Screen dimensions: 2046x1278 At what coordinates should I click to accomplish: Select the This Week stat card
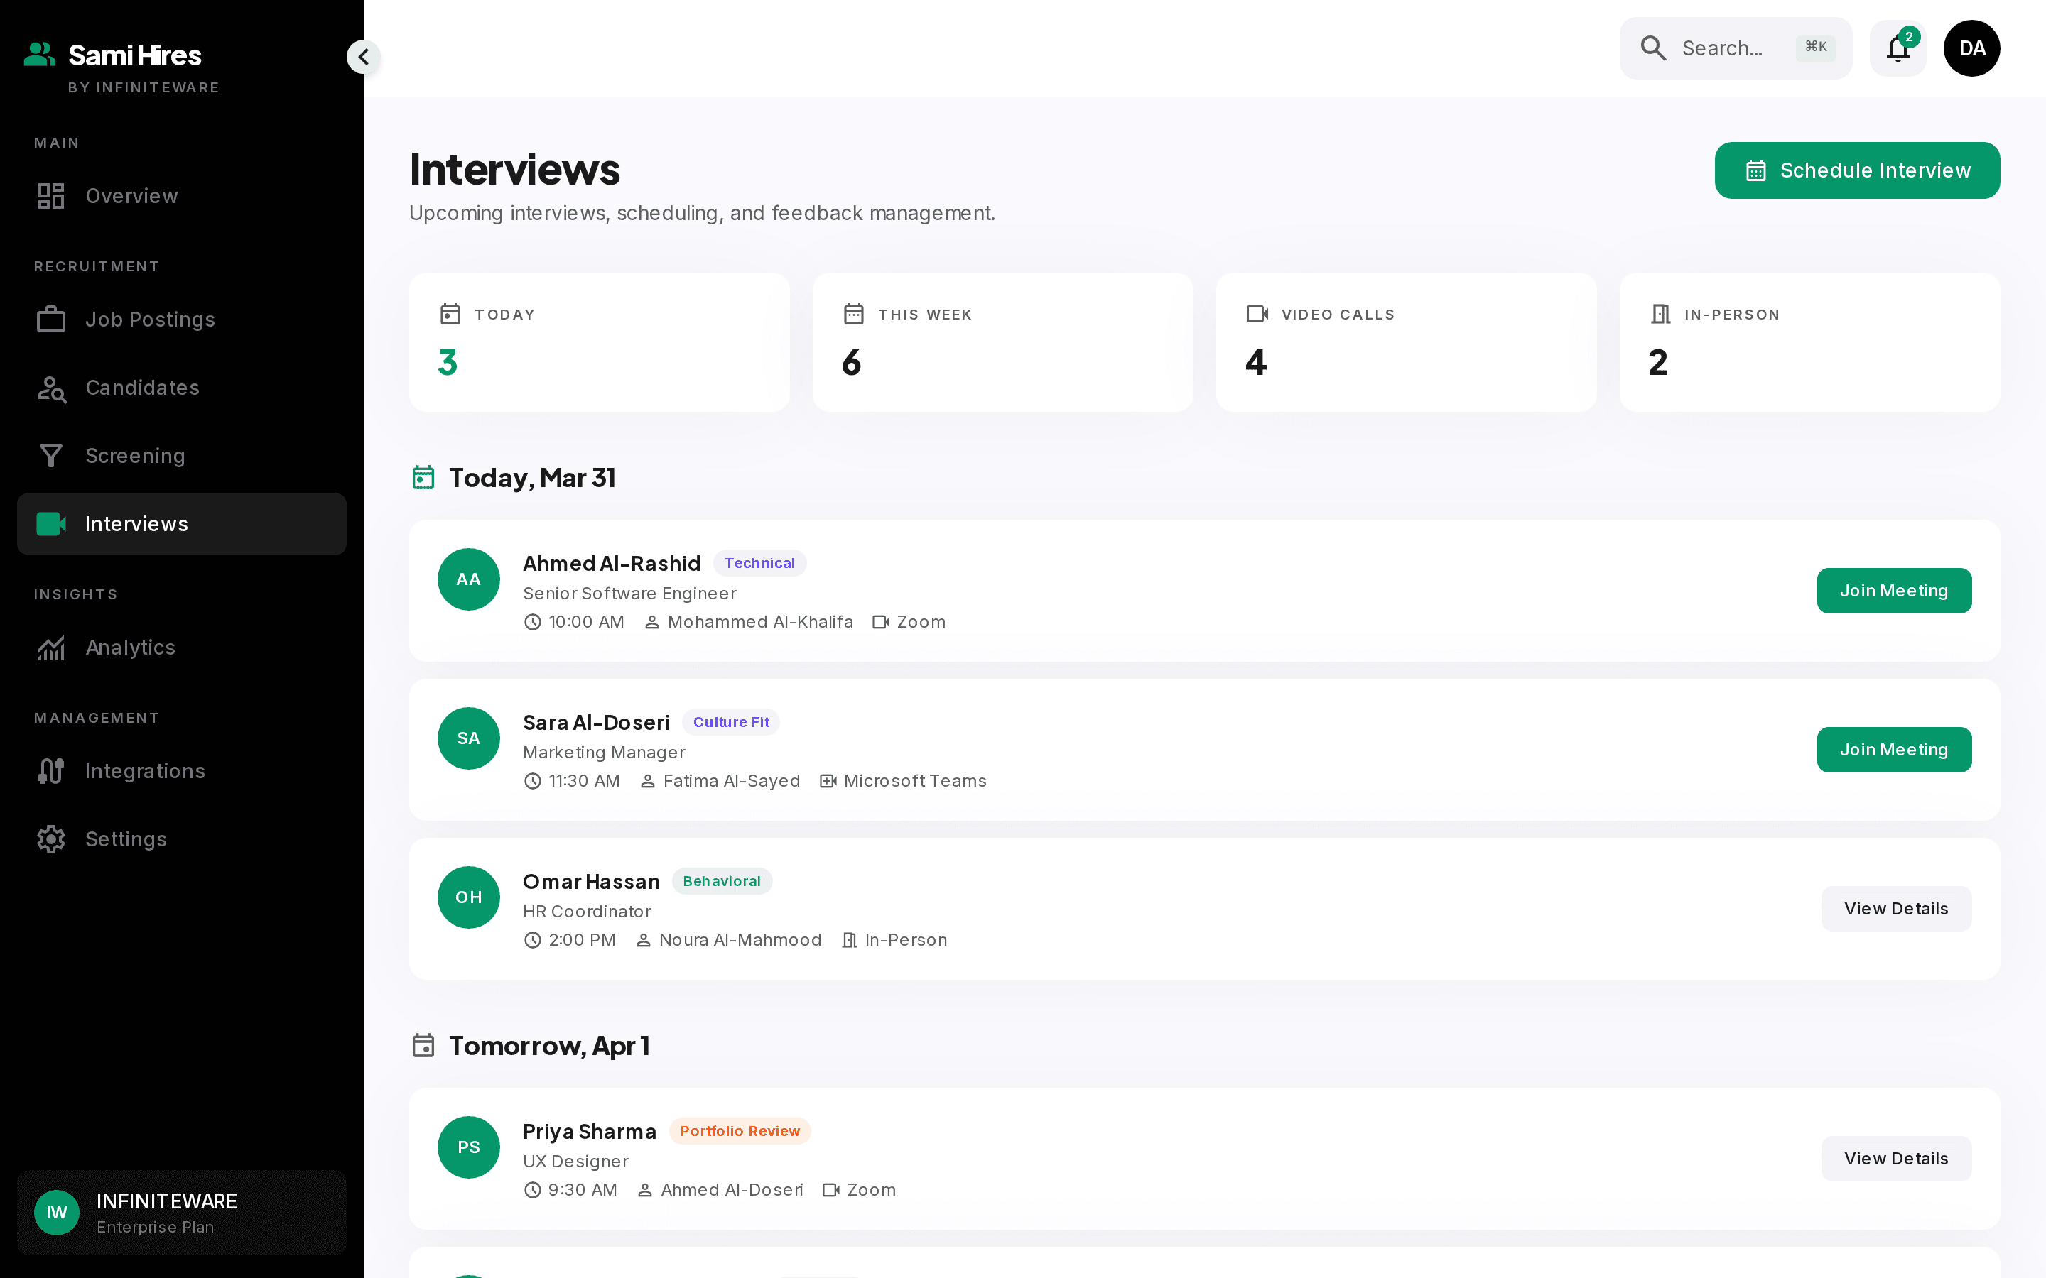pyautogui.click(x=1002, y=342)
